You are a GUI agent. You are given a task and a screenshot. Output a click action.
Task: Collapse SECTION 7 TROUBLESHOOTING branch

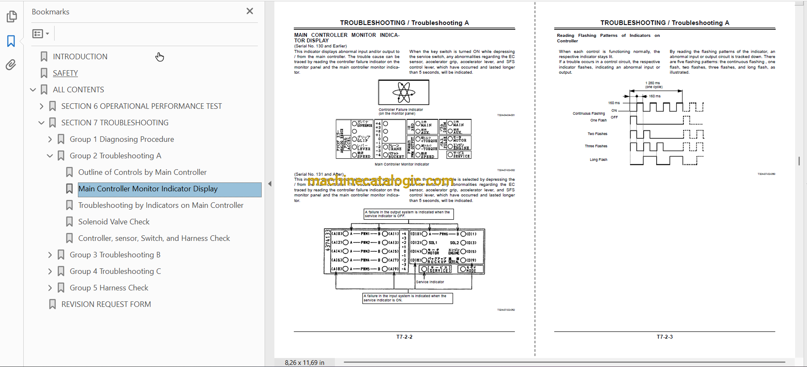tap(41, 122)
